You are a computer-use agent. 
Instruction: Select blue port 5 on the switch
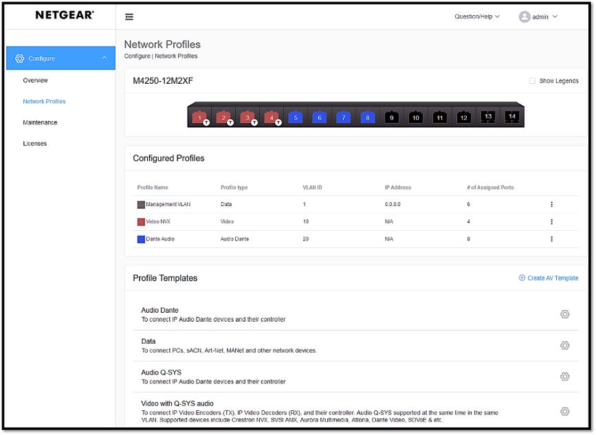296,118
